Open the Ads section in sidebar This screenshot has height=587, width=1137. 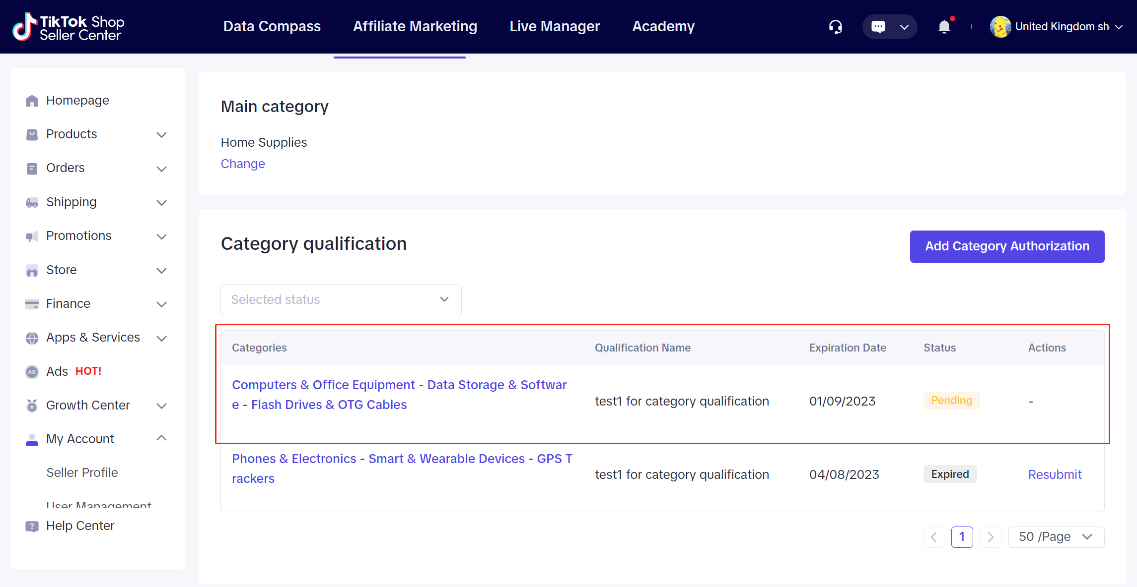(x=57, y=371)
